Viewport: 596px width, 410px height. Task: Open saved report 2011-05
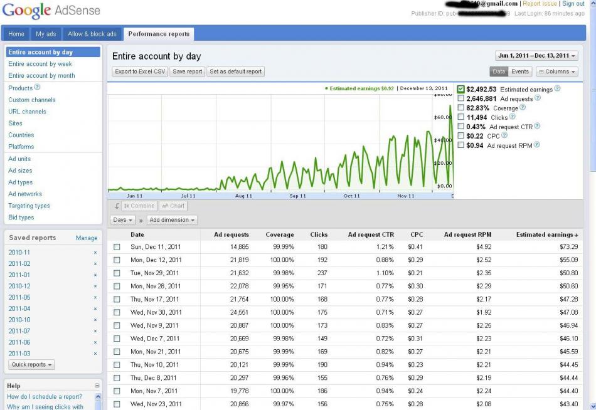pyautogui.click(x=19, y=298)
